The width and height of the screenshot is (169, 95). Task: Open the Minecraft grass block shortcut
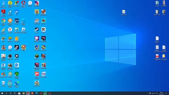point(37,57)
